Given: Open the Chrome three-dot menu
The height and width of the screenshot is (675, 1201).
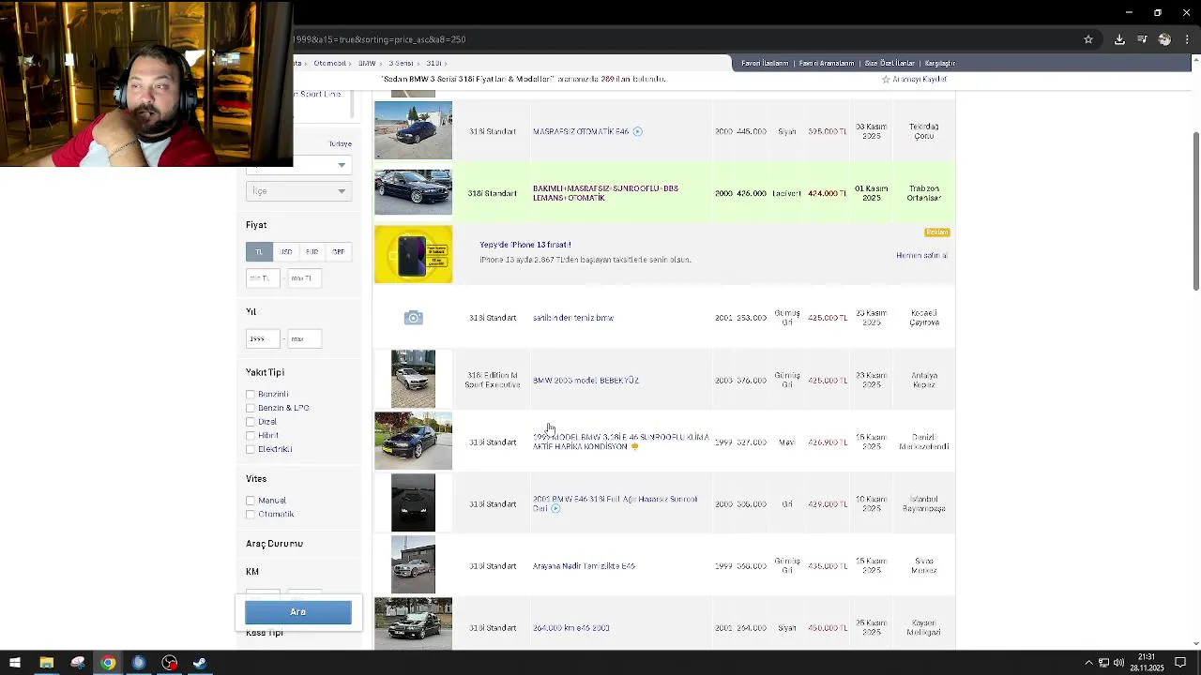Looking at the screenshot, I should click(x=1187, y=39).
